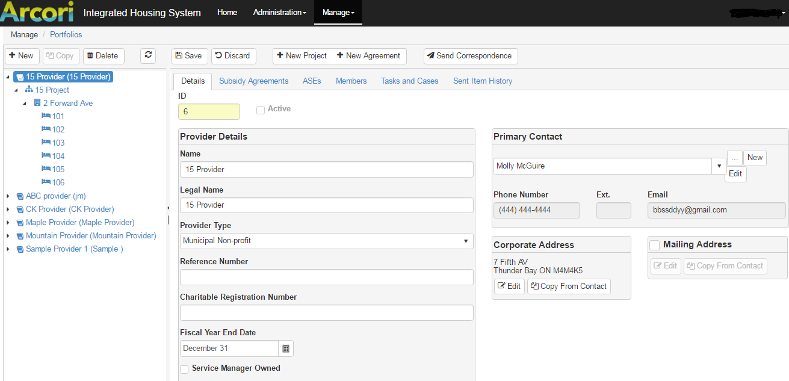Expand the ABC provider tree node

[x=7, y=196]
